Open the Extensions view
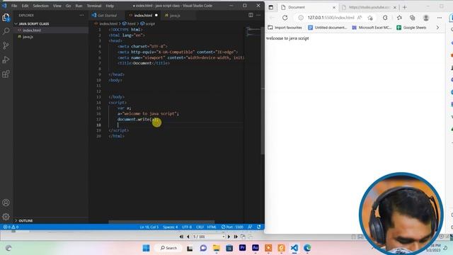The width and height of the screenshot is (453, 255). 6,74
